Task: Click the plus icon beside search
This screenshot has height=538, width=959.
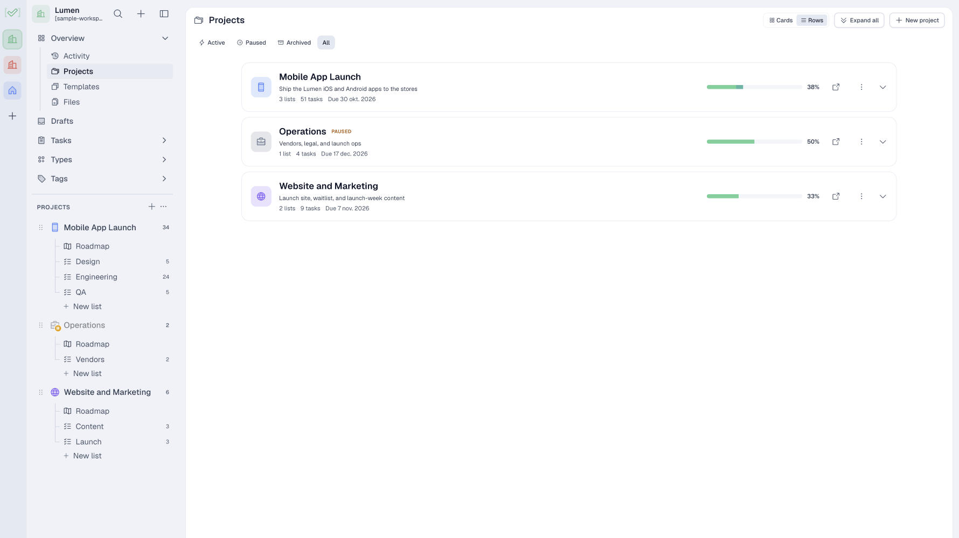Action: point(141,14)
